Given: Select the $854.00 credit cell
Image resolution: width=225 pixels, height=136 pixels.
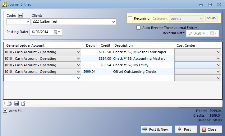Looking at the screenshot, I should click(x=104, y=59).
